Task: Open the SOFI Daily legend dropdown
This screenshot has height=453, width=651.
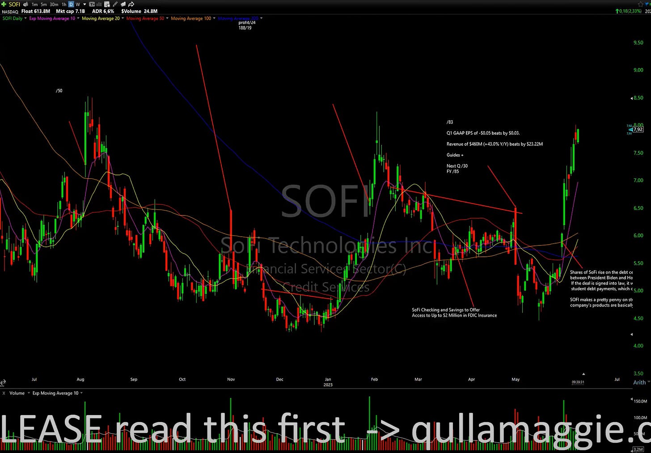Action: pyautogui.click(x=25, y=18)
